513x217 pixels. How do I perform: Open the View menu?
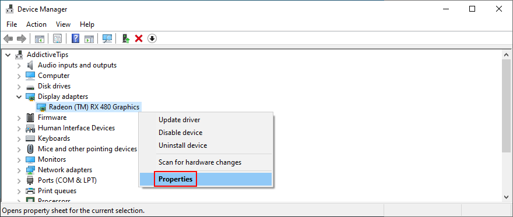(x=63, y=24)
